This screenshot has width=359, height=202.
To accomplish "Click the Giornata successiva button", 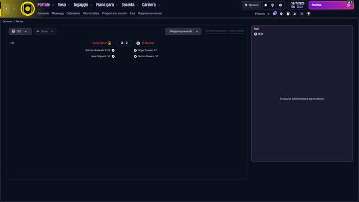I will tap(217, 31).
